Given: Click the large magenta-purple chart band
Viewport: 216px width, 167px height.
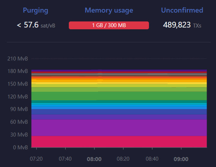Looking at the screenshot, I should click(x=119, y=128).
